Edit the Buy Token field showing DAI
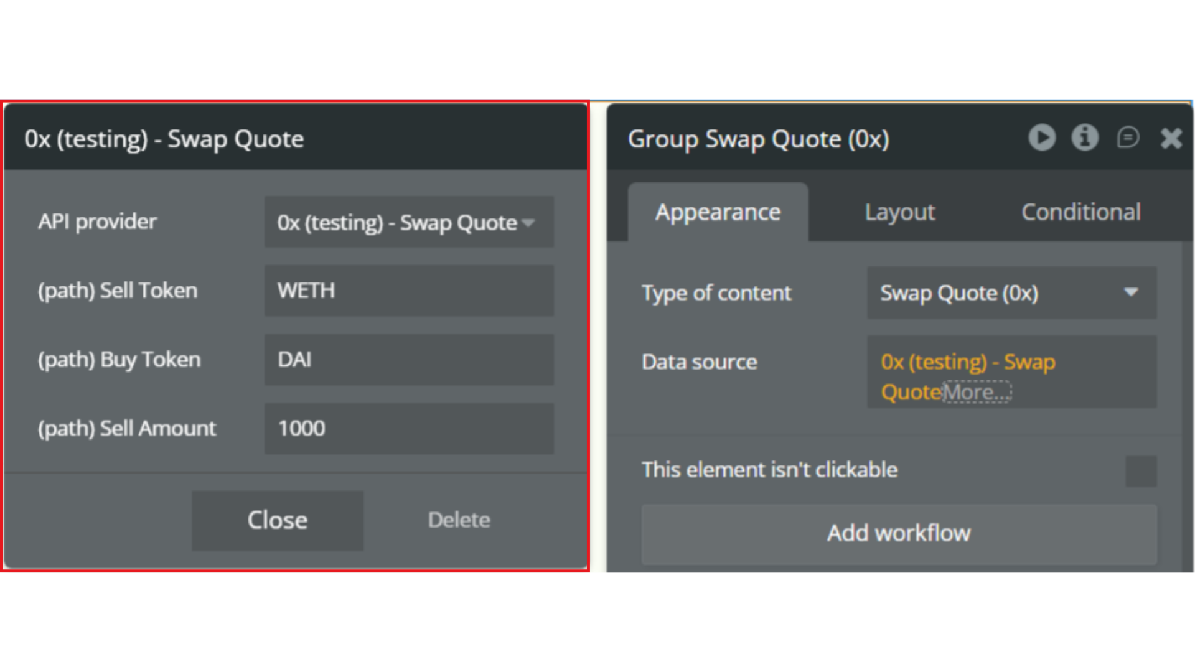The height and width of the screenshot is (672, 1195). tap(409, 360)
